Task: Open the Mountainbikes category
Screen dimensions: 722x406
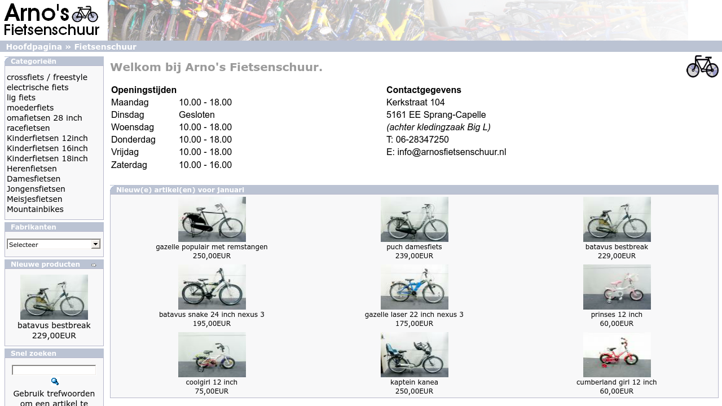Action: (x=35, y=209)
